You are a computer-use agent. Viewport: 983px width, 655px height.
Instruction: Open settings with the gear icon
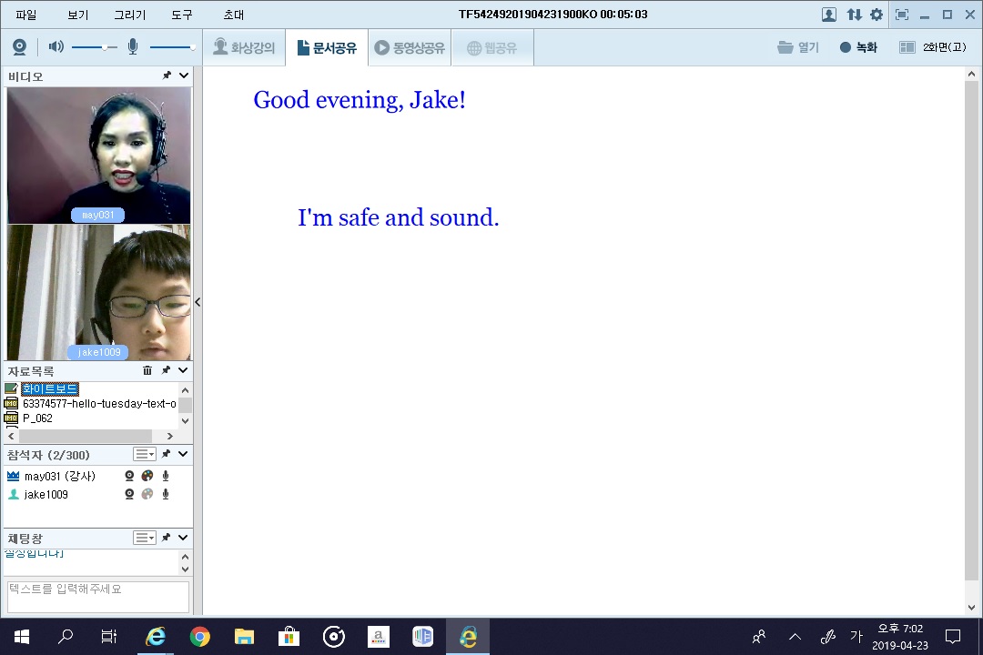click(877, 15)
